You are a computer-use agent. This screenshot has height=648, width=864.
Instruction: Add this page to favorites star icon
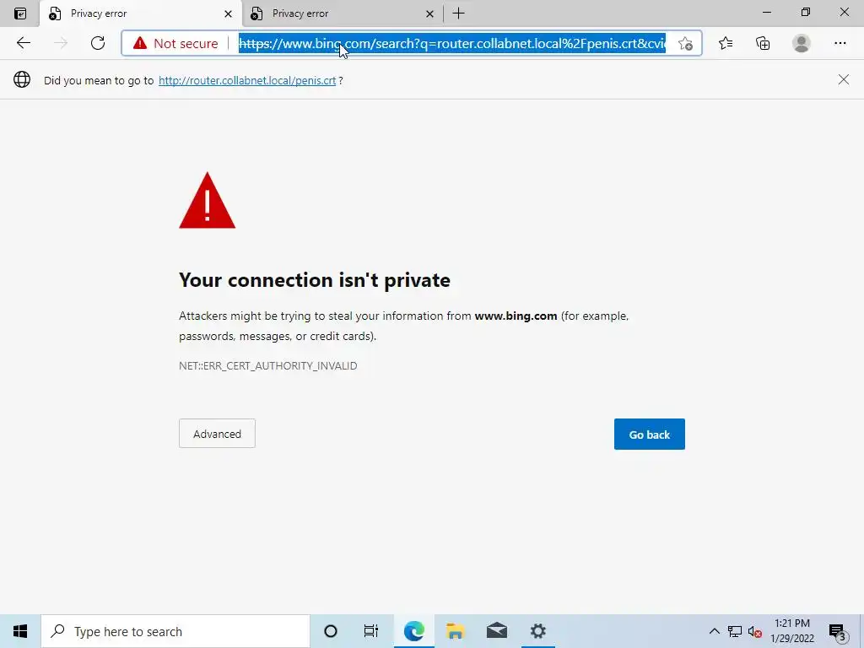(685, 44)
